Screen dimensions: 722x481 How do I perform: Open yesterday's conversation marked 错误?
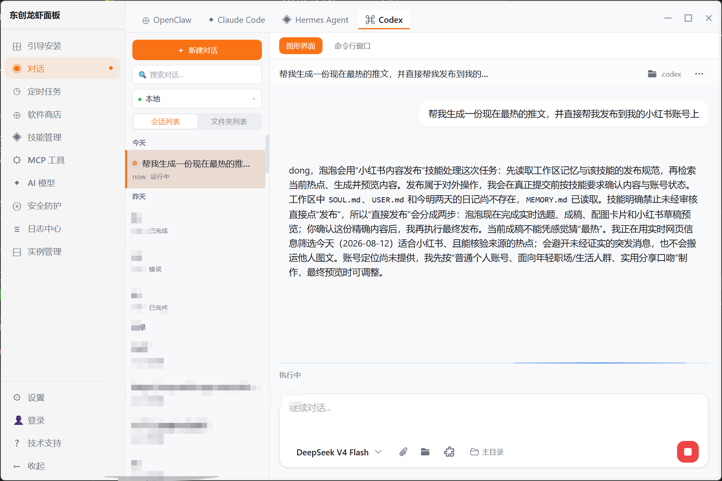(x=195, y=262)
